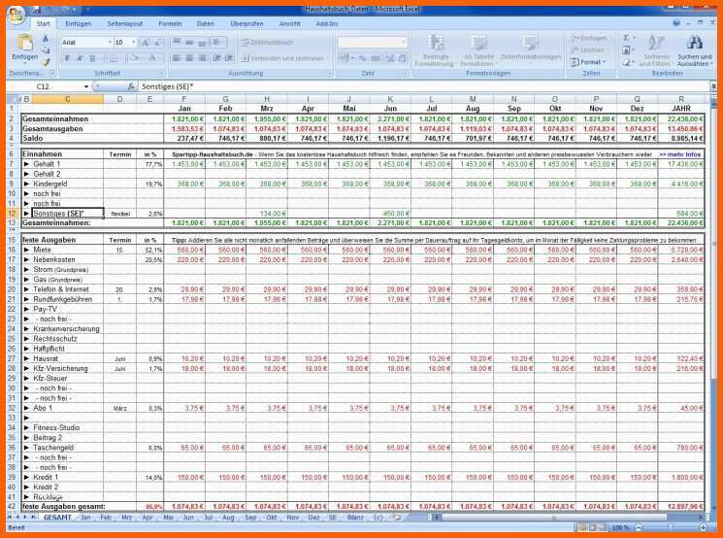Increase font size with the A-up icon
This screenshot has width=723, height=538.
(146, 43)
